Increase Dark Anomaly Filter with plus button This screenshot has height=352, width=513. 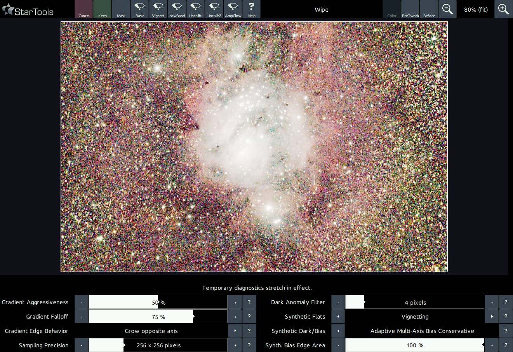coord(492,302)
